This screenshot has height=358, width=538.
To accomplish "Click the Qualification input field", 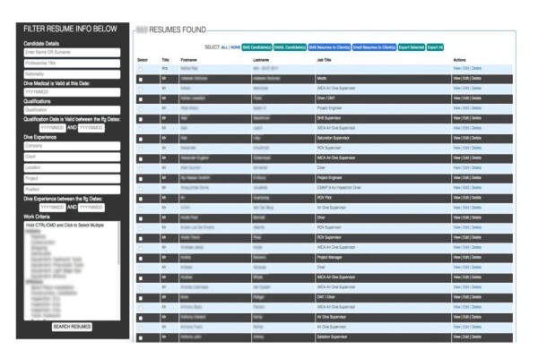I will 72,110.
